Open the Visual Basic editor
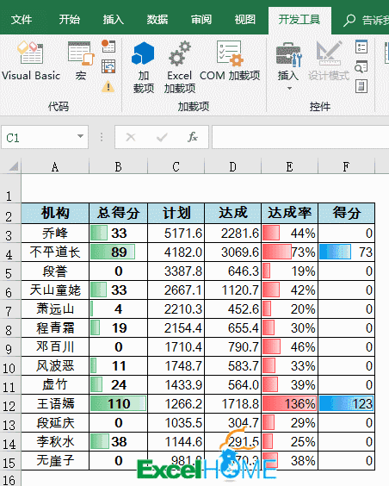The height and width of the screenshot is (486, 389). point(31,61)
